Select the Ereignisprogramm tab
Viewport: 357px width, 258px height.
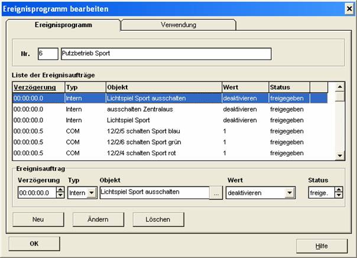(x=62, y=25)
